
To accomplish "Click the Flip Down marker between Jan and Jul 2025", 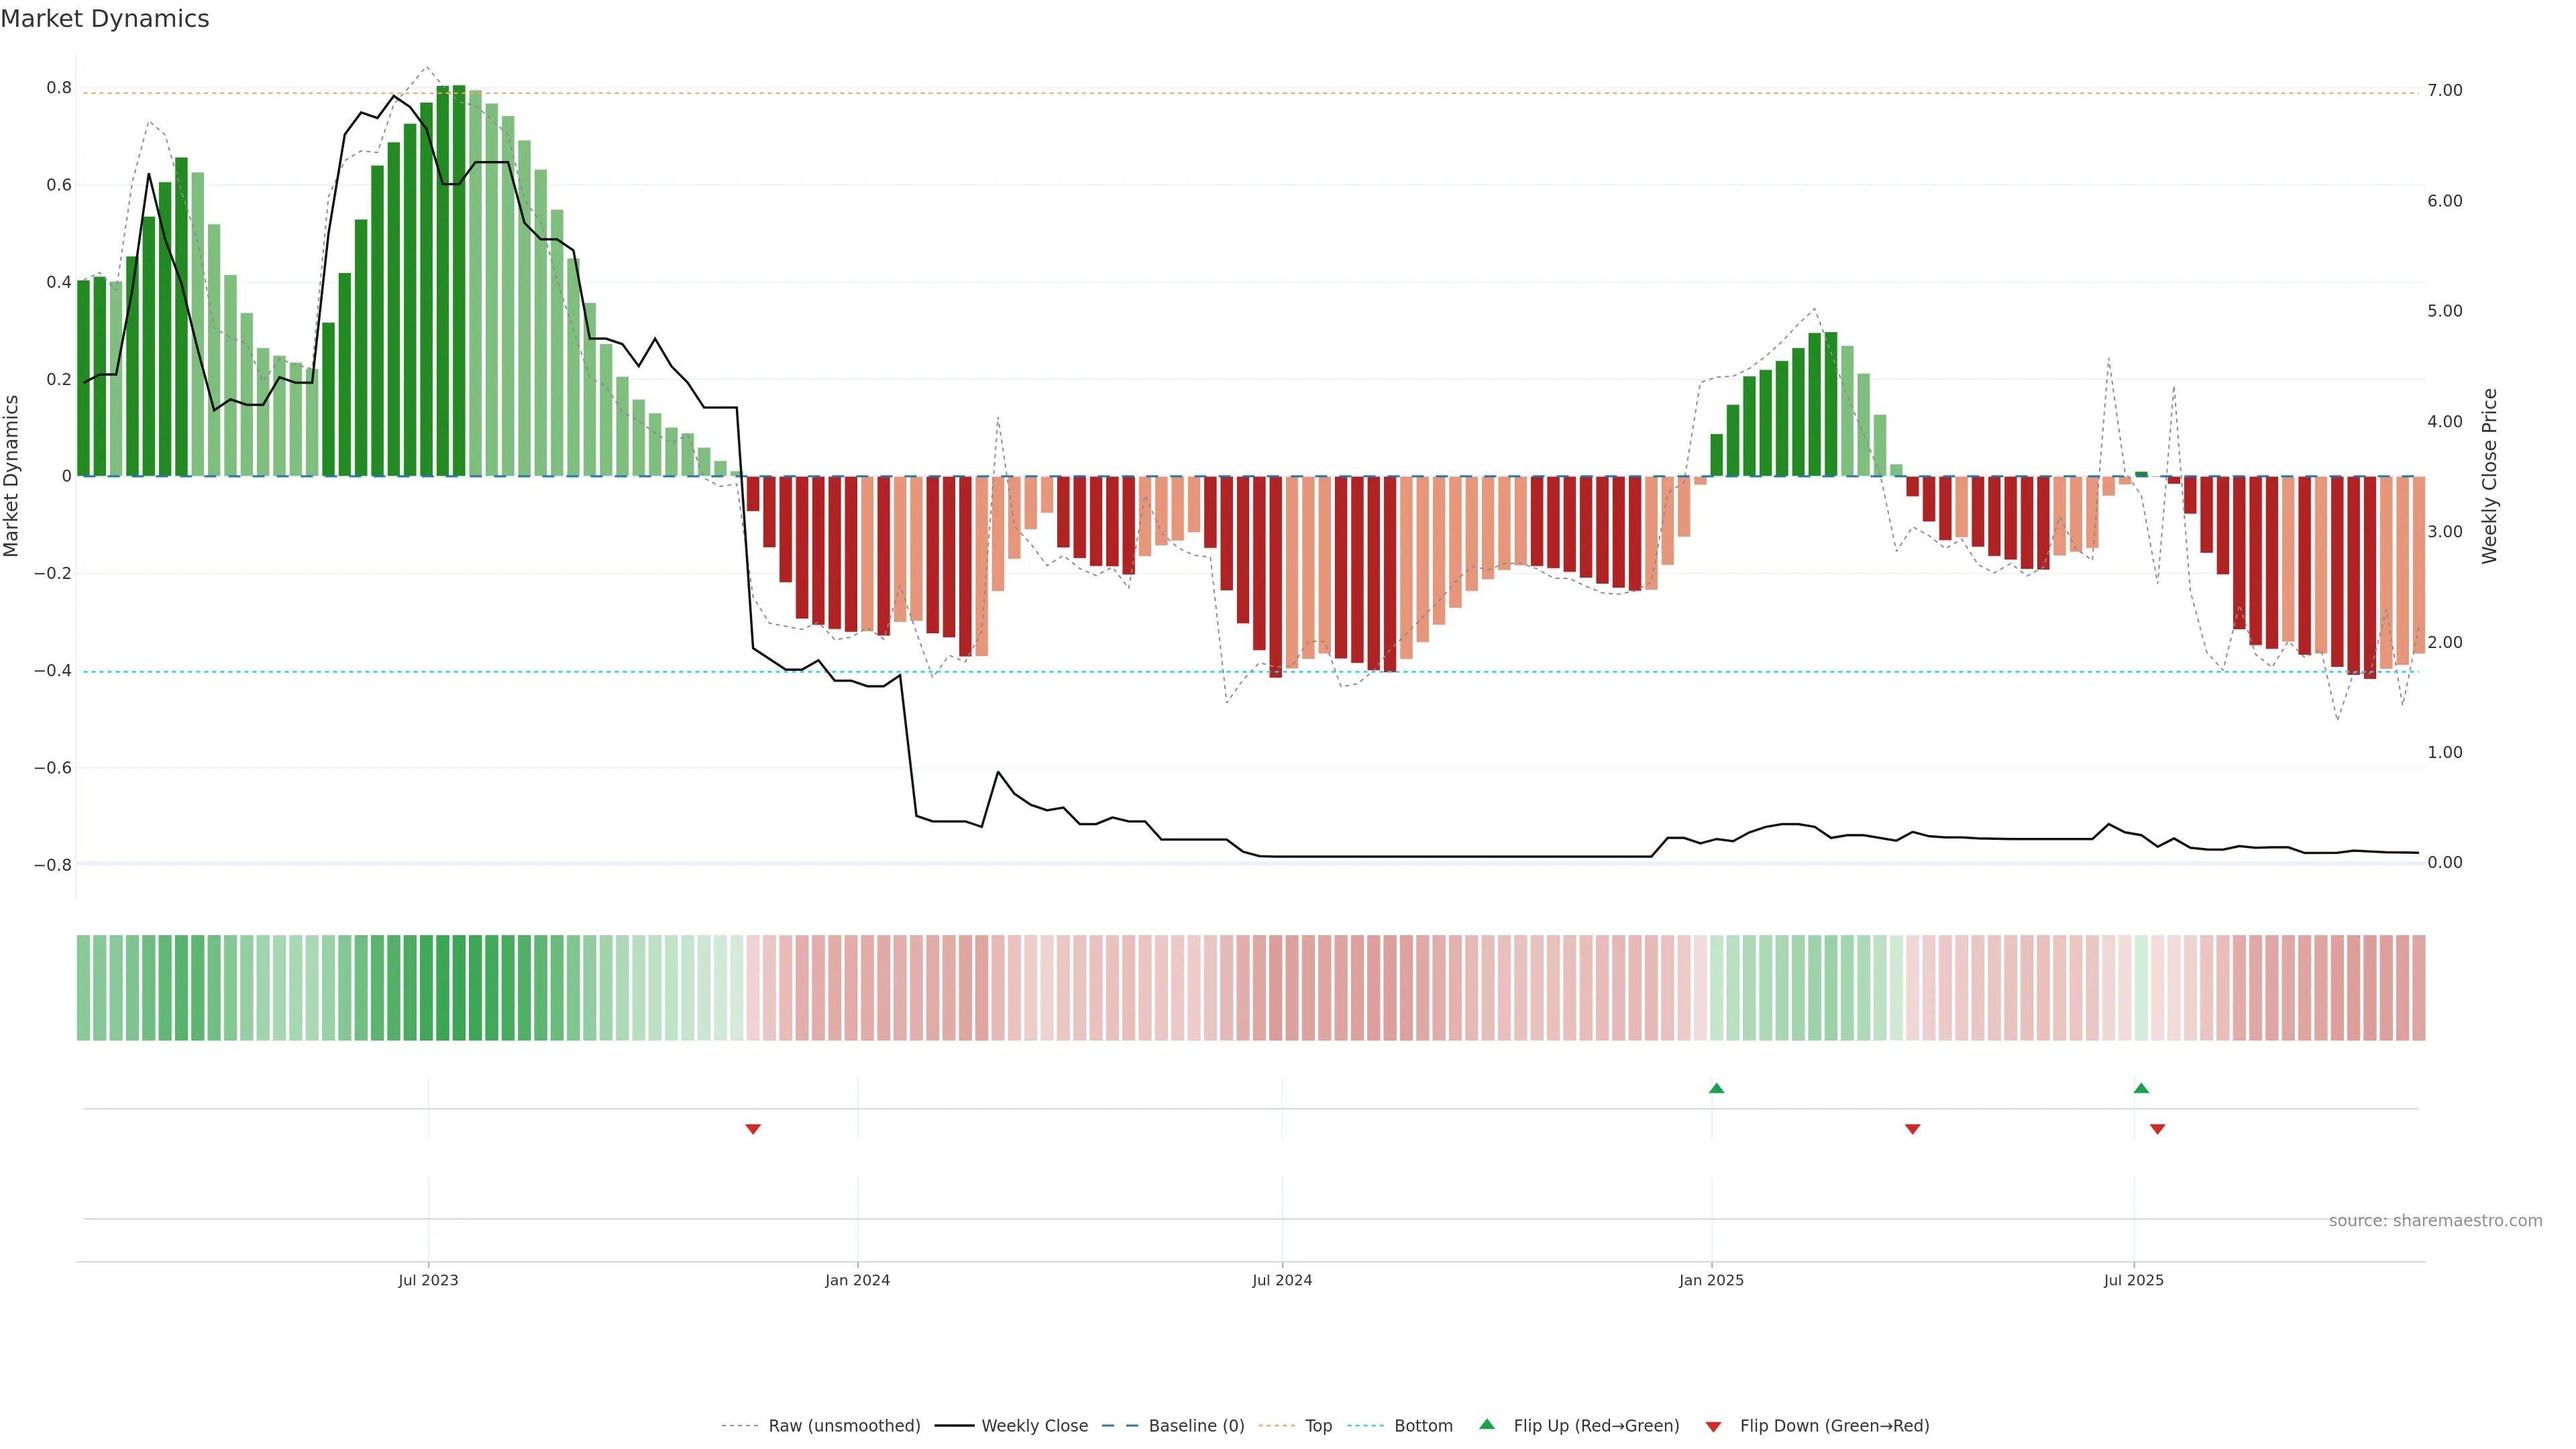I will 1912,1129.
